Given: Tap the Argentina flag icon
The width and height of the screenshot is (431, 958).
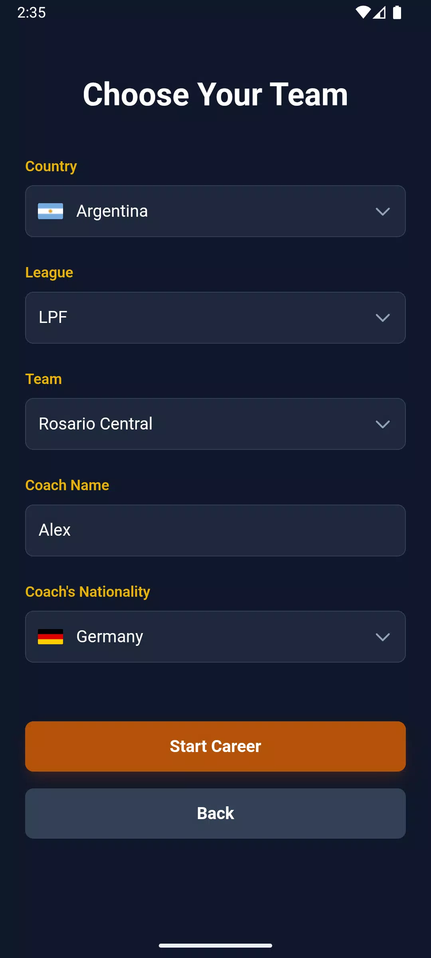Looking at the screenshot, I should pyautogui.click(x=50, y=211).
